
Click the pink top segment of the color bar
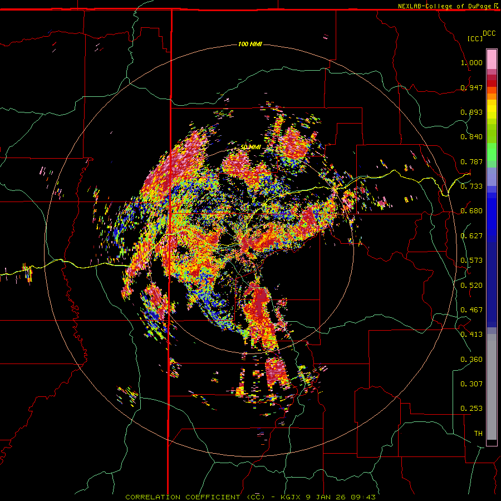coord(492,59)
